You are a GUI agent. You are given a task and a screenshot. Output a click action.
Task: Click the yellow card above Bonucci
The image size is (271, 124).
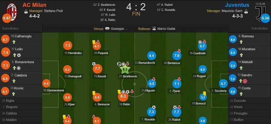pos(204,93)
